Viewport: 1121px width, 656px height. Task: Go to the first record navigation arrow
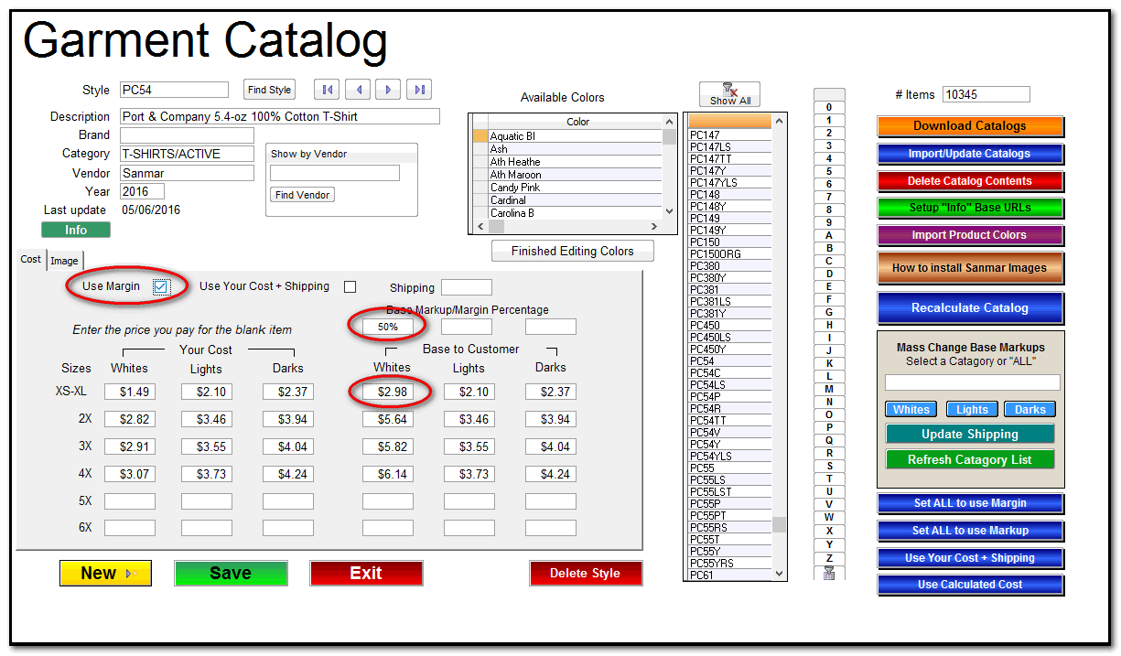(327, 90)
